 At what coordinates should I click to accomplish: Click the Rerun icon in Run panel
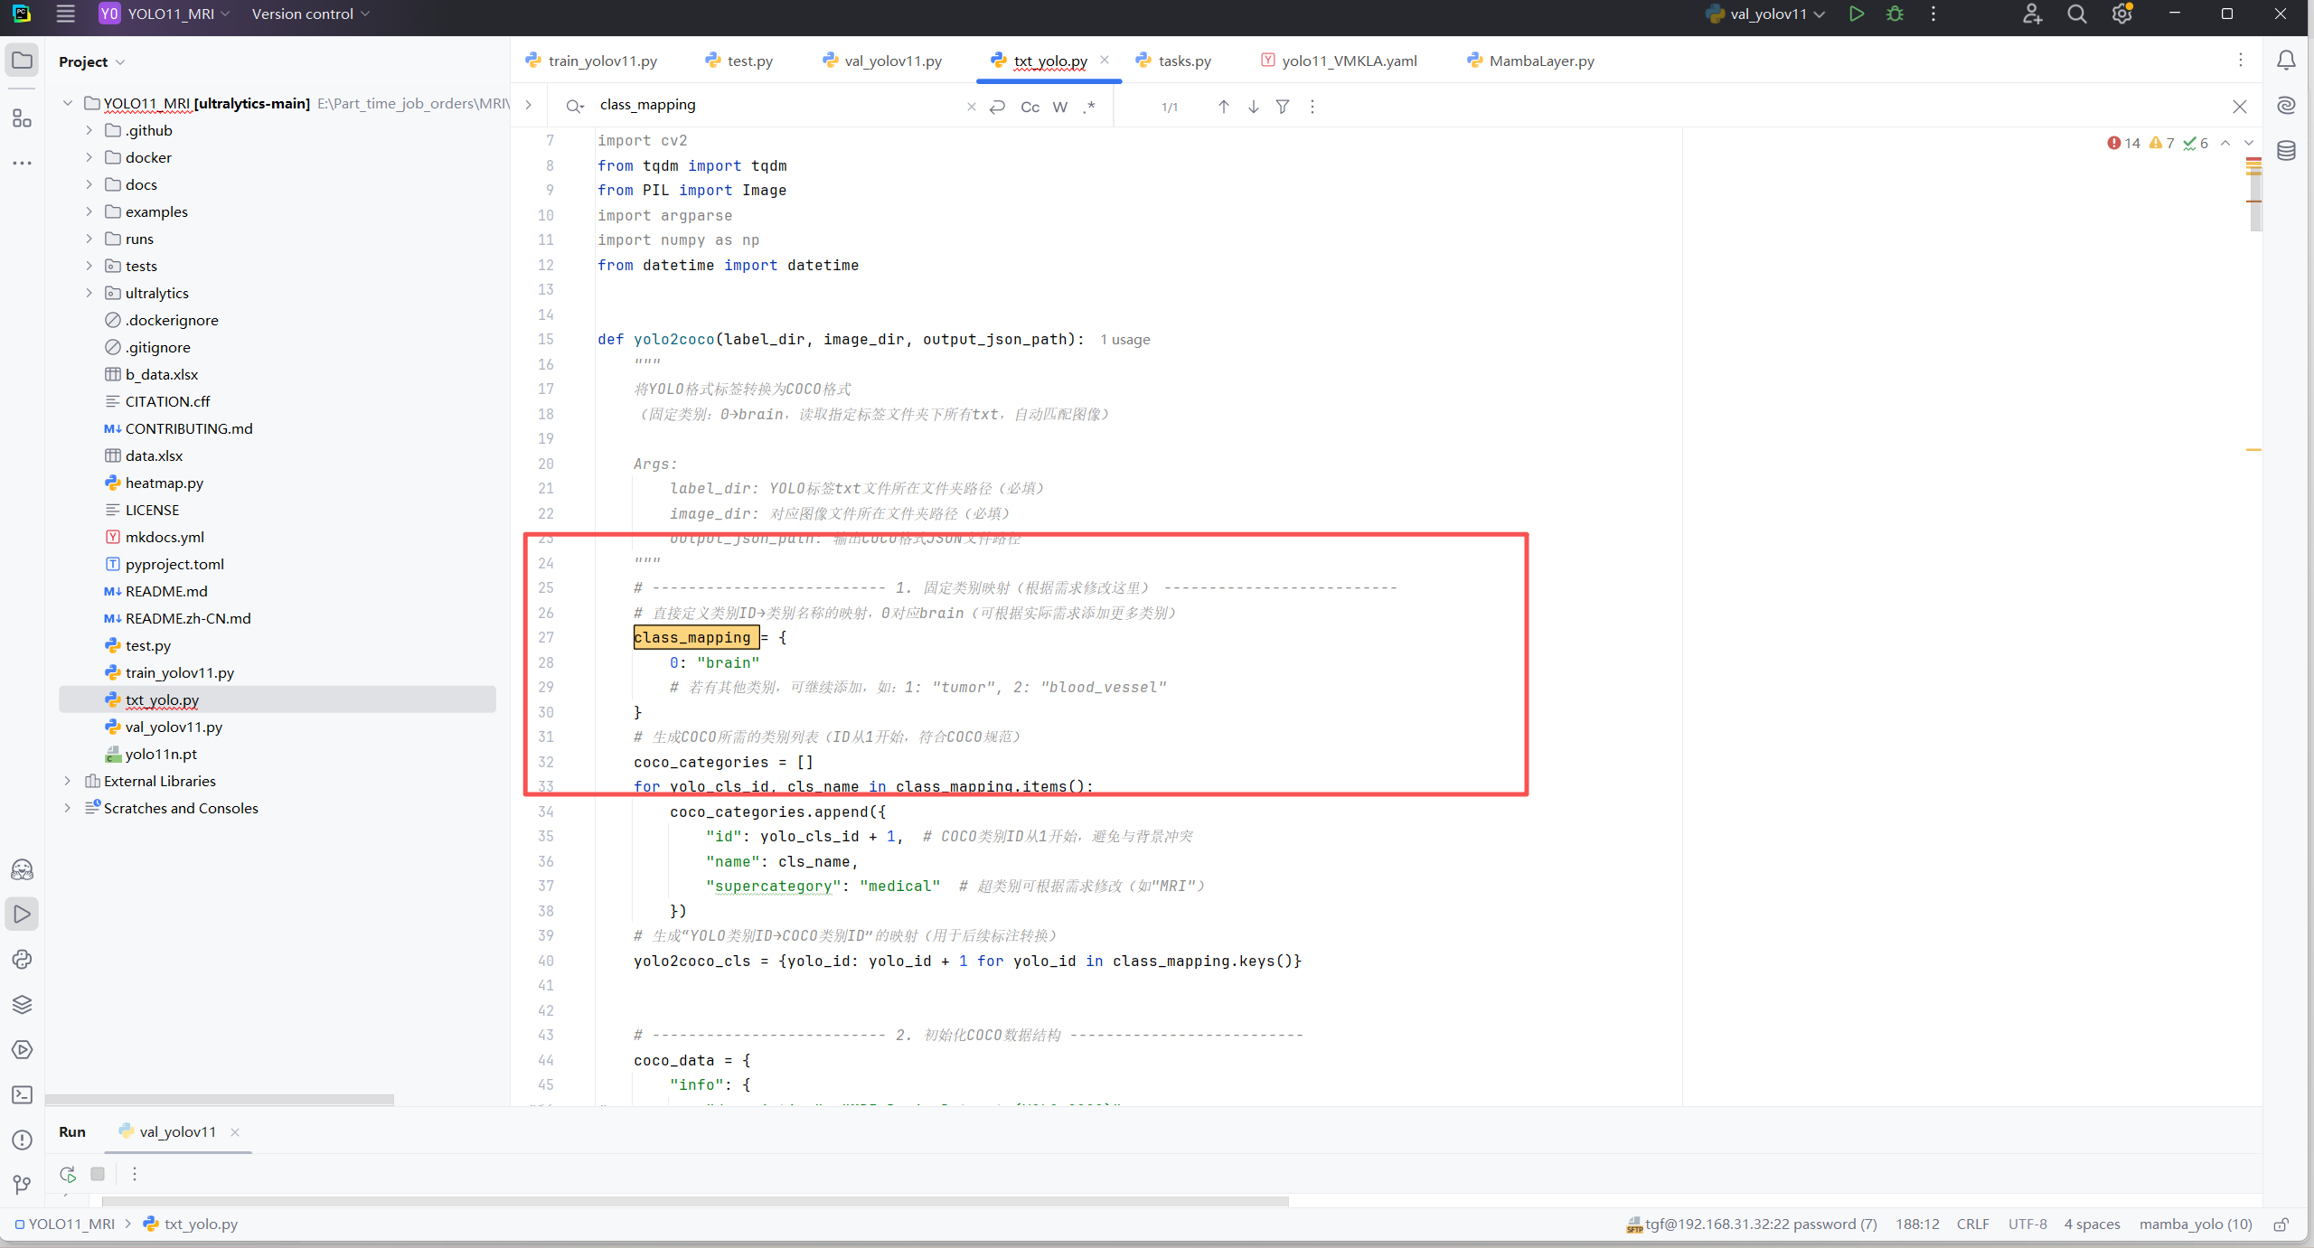click(68, 1174)
